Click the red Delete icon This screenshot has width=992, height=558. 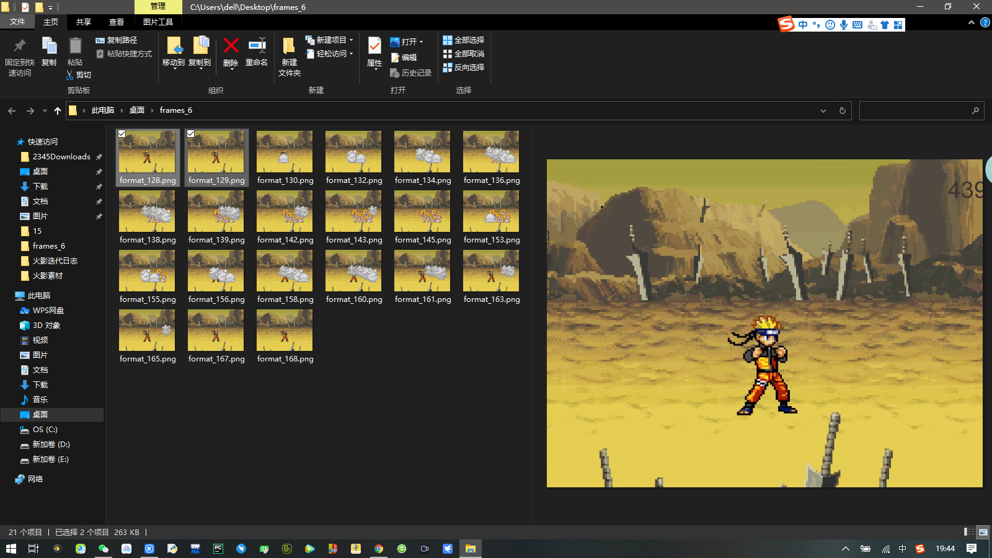click(x=231, y=46)
